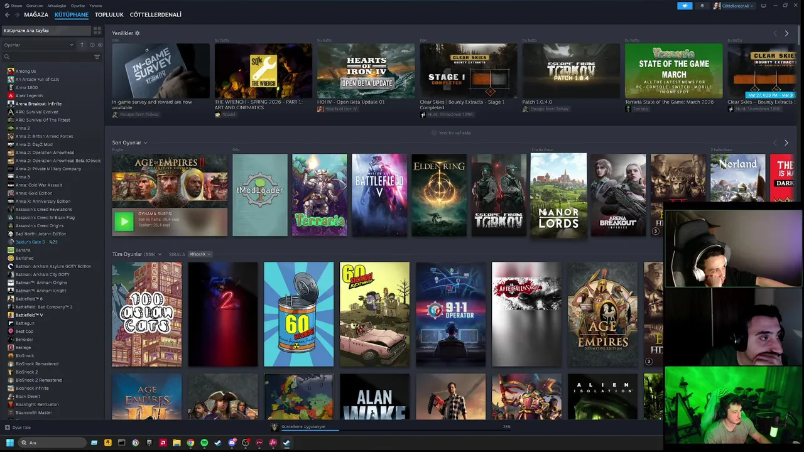Open the Terraria cover in Son Oyunlar
The height and width of the screenshot is (452, 804).
[320, 195]
